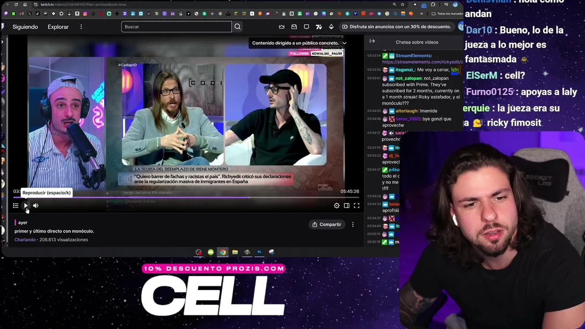The height and width of the screenshot is (329, 585).
Task: Click the zerox_1060 username in chat
Action: 408,119
